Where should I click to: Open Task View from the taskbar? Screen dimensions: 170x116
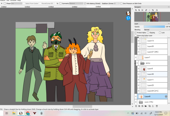pyautogui.click(x=7, y=113)
